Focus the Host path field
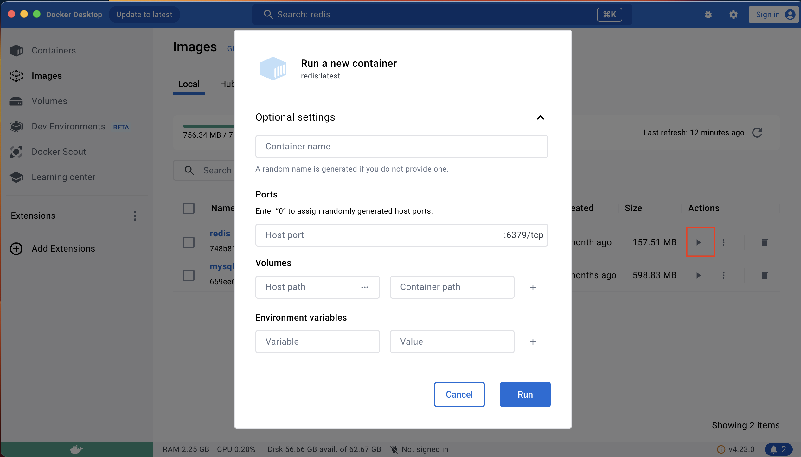This screenshot has width=801, height=457. pyautogui.click(x=317, y=287)
